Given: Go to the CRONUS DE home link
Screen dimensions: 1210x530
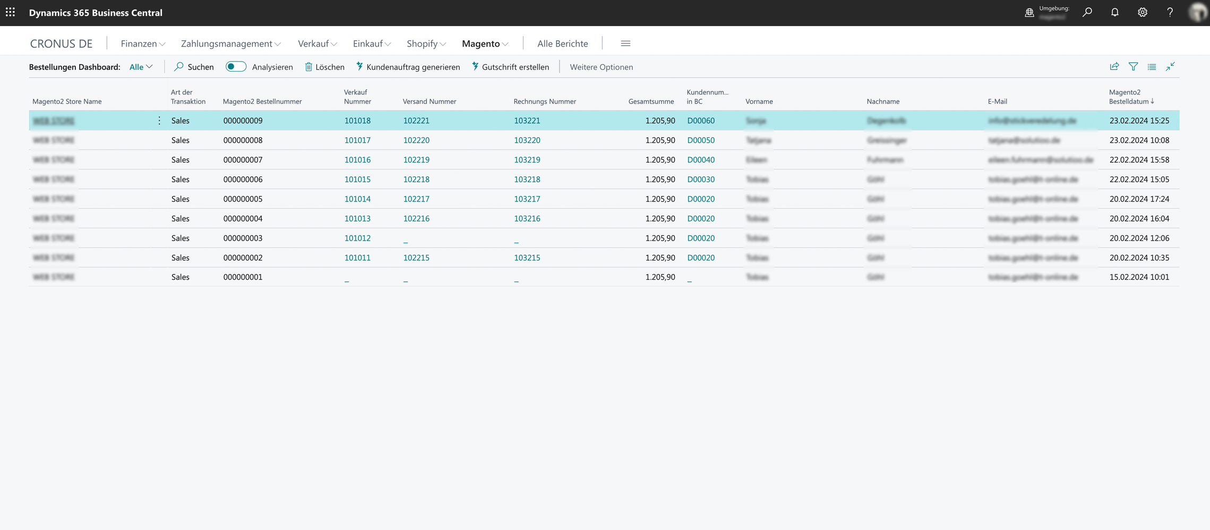Looking at the screenshot, I should pyautogui.click(x=61, y=43).
